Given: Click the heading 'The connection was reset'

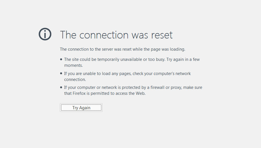Looking at the screenshot, I should click(116, 35).
